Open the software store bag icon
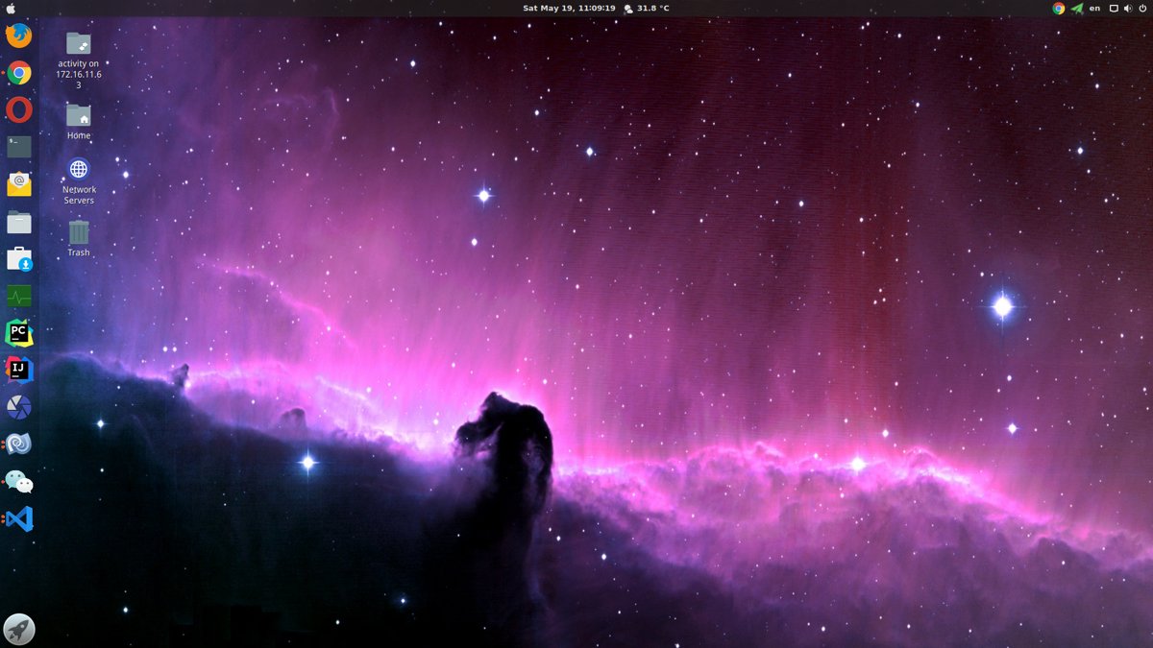 click(x=18, y=259)
